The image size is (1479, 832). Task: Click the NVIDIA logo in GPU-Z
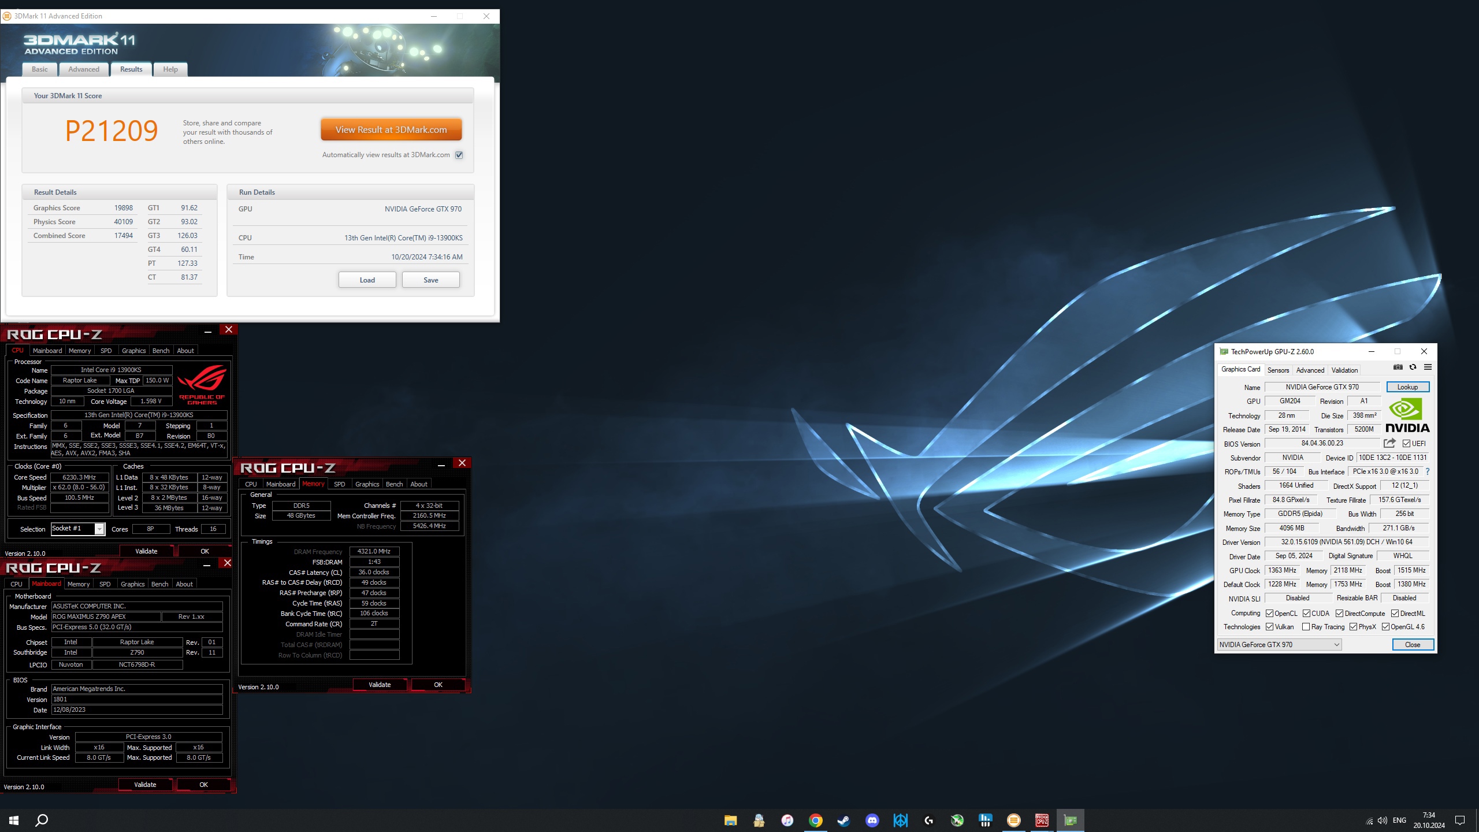pos(1407,415)
